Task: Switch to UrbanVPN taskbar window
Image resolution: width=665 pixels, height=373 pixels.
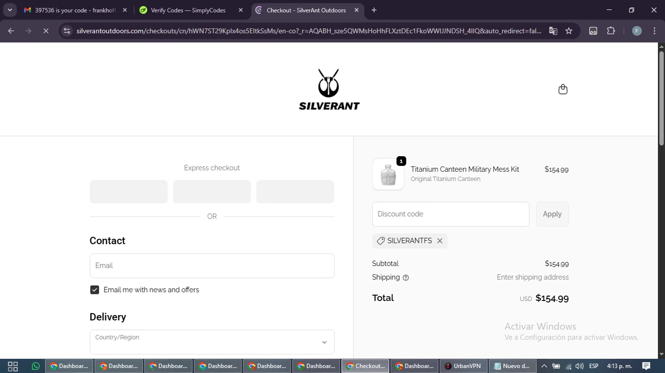Action: [463, 366]
